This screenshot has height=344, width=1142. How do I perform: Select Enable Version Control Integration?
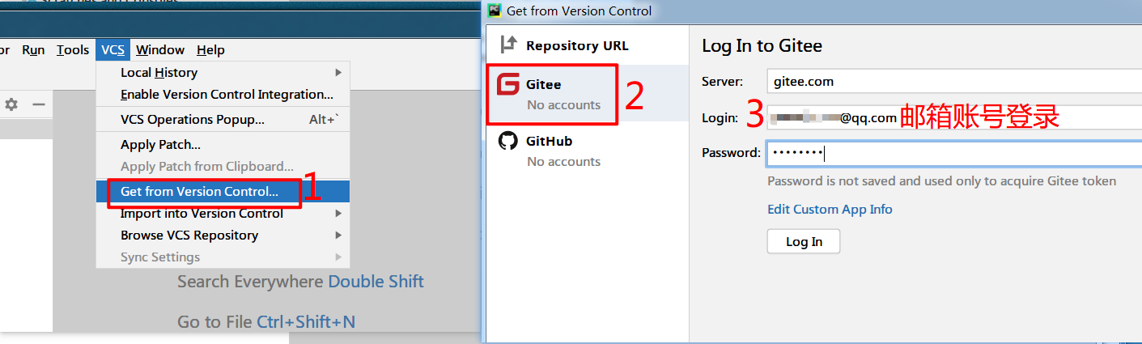click(x=223, y=95)
